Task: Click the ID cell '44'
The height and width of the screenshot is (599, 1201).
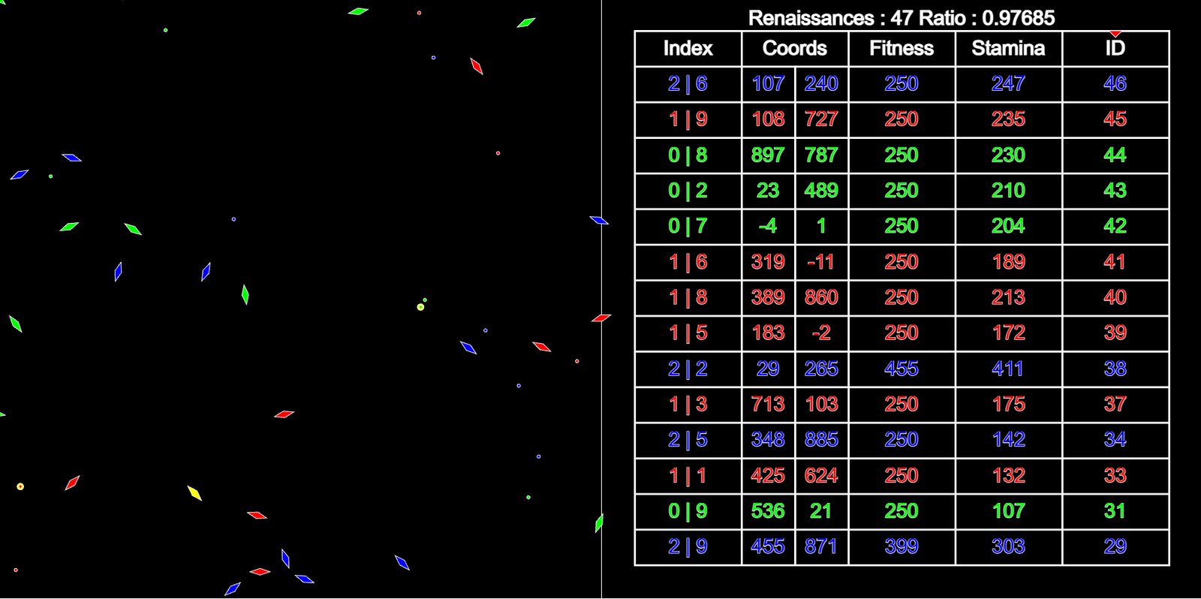Action: click(x=1115, y=155)
